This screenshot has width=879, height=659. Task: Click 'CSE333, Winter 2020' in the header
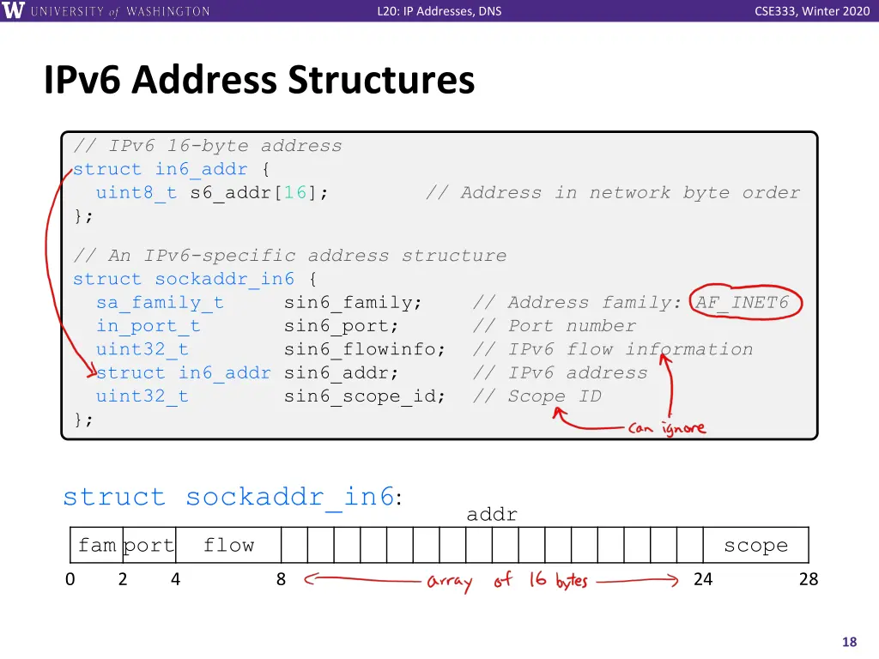pyautogui.click(x=812, y=11)
